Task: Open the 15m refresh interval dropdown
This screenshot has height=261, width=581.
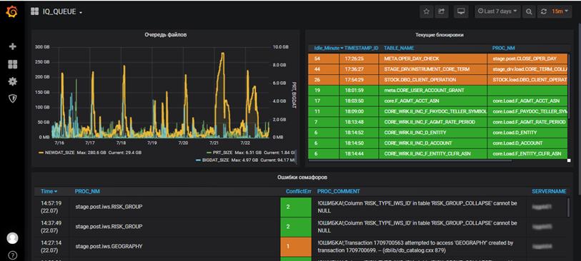Action: (x=560, y=11)
